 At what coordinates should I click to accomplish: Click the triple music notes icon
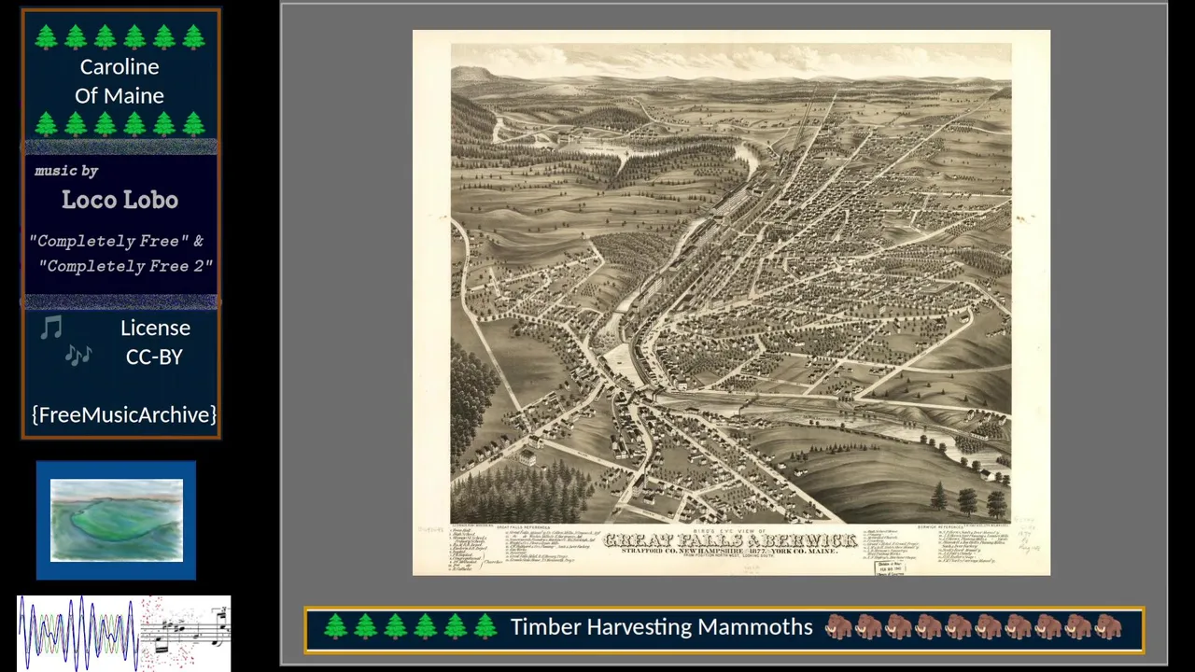tap(78, 355)
